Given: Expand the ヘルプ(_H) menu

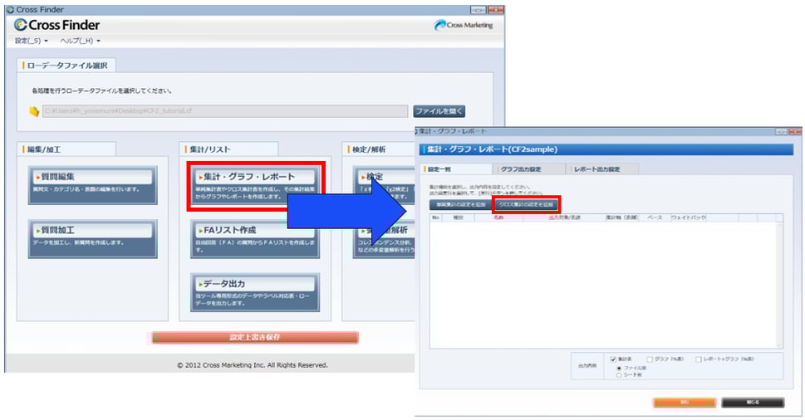Looking at the screenshot, I should pos(80,41).
